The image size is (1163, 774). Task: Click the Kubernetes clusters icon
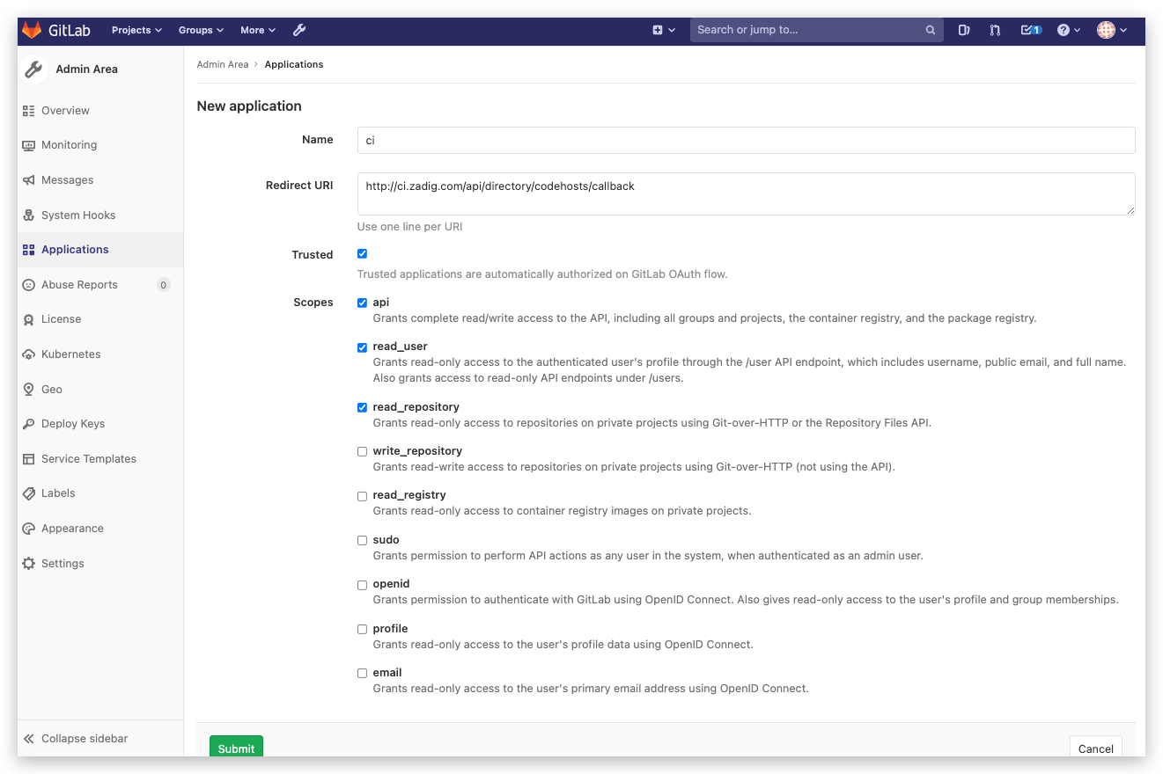29,354
